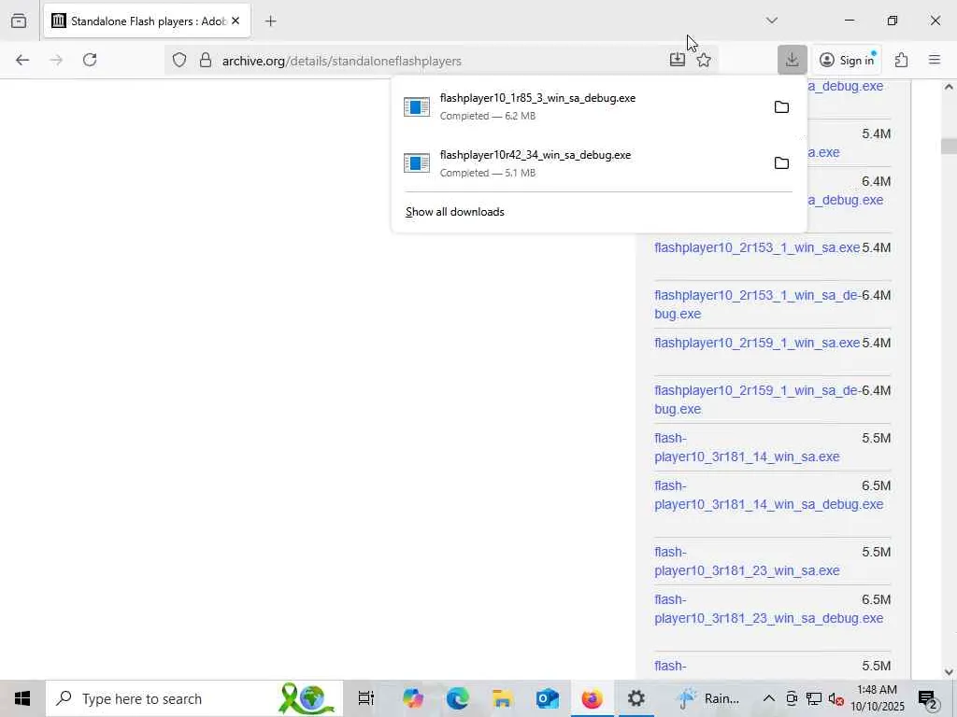
Task: Click the scrollbar up arrow
Action: click(x=949, y=87)
